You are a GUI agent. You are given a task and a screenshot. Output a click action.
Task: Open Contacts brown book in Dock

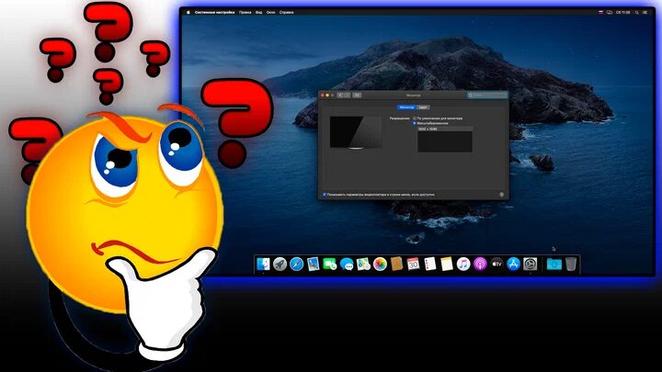[x=396, y=265]
